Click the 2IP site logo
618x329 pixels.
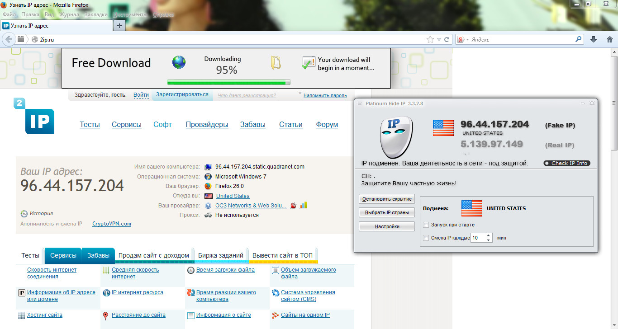(x=34, y=116)
